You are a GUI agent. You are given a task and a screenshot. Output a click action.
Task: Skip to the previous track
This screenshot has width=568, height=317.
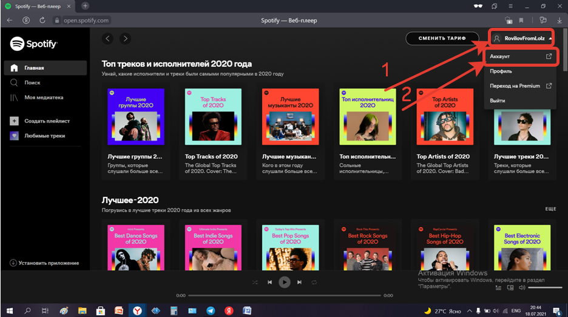tap(269, 282)
